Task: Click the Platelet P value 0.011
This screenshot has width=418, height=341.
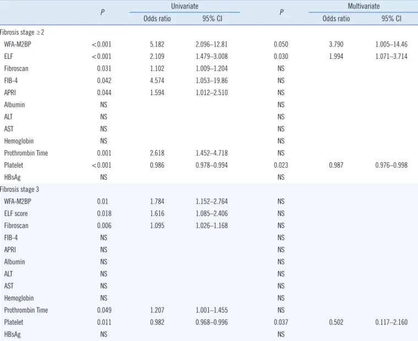Action: point(104,322)
